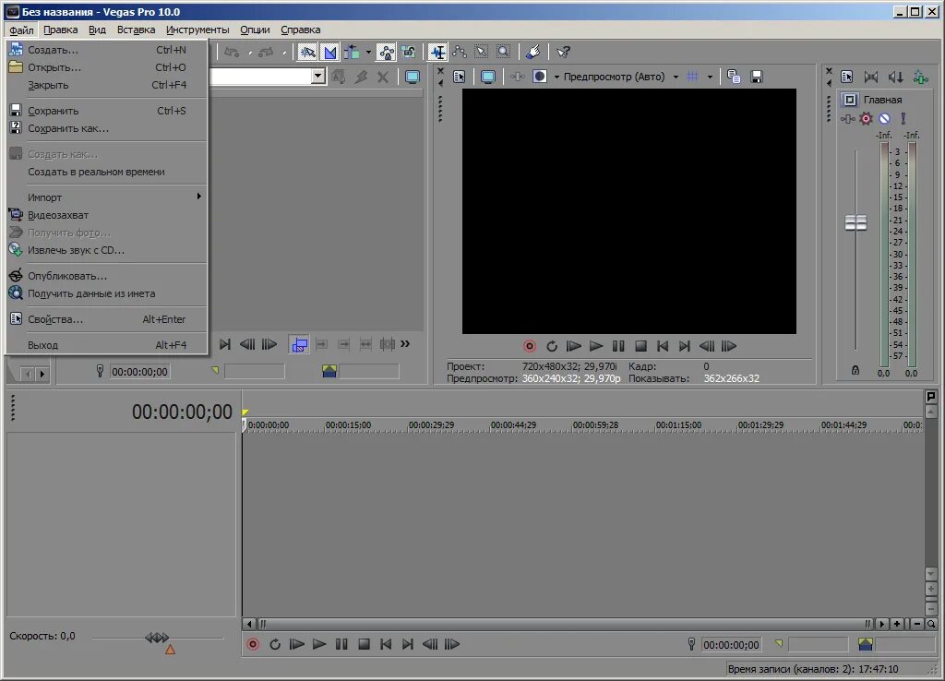
Task: Save preview snapshot to file
Action: point(757,78)
